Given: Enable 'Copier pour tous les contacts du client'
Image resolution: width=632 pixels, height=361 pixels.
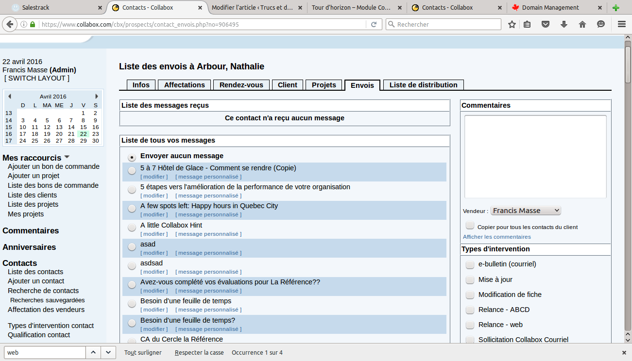Looking at the screenshot, I should (470, 225).
